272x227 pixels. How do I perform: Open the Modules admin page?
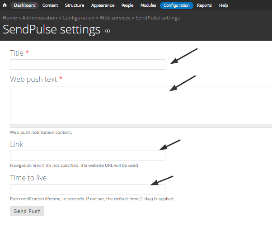[148, 5]
